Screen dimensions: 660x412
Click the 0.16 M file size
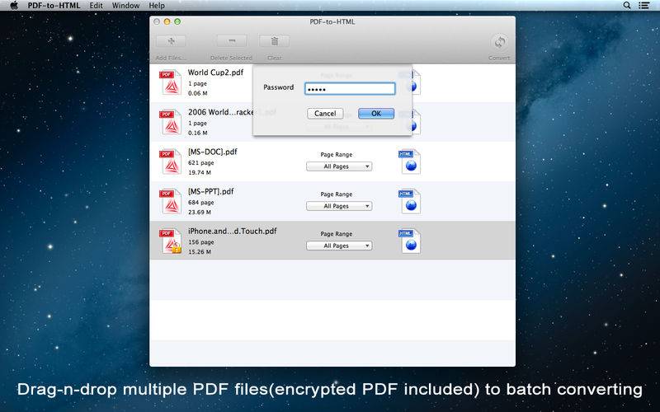coord(197,133)
